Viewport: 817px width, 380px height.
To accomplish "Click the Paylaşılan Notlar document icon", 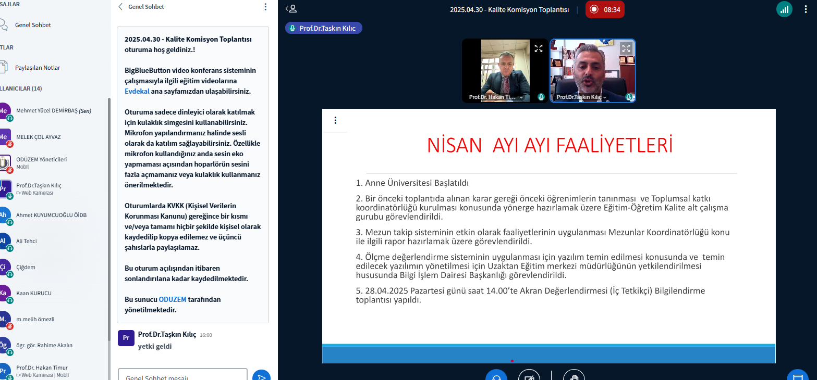I will [x=4, y=68].
